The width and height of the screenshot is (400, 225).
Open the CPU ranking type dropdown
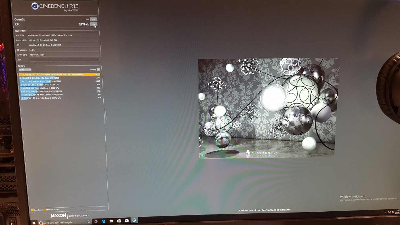(25, 70)
